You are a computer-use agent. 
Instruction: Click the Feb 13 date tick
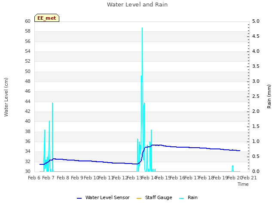click(134, 178)
